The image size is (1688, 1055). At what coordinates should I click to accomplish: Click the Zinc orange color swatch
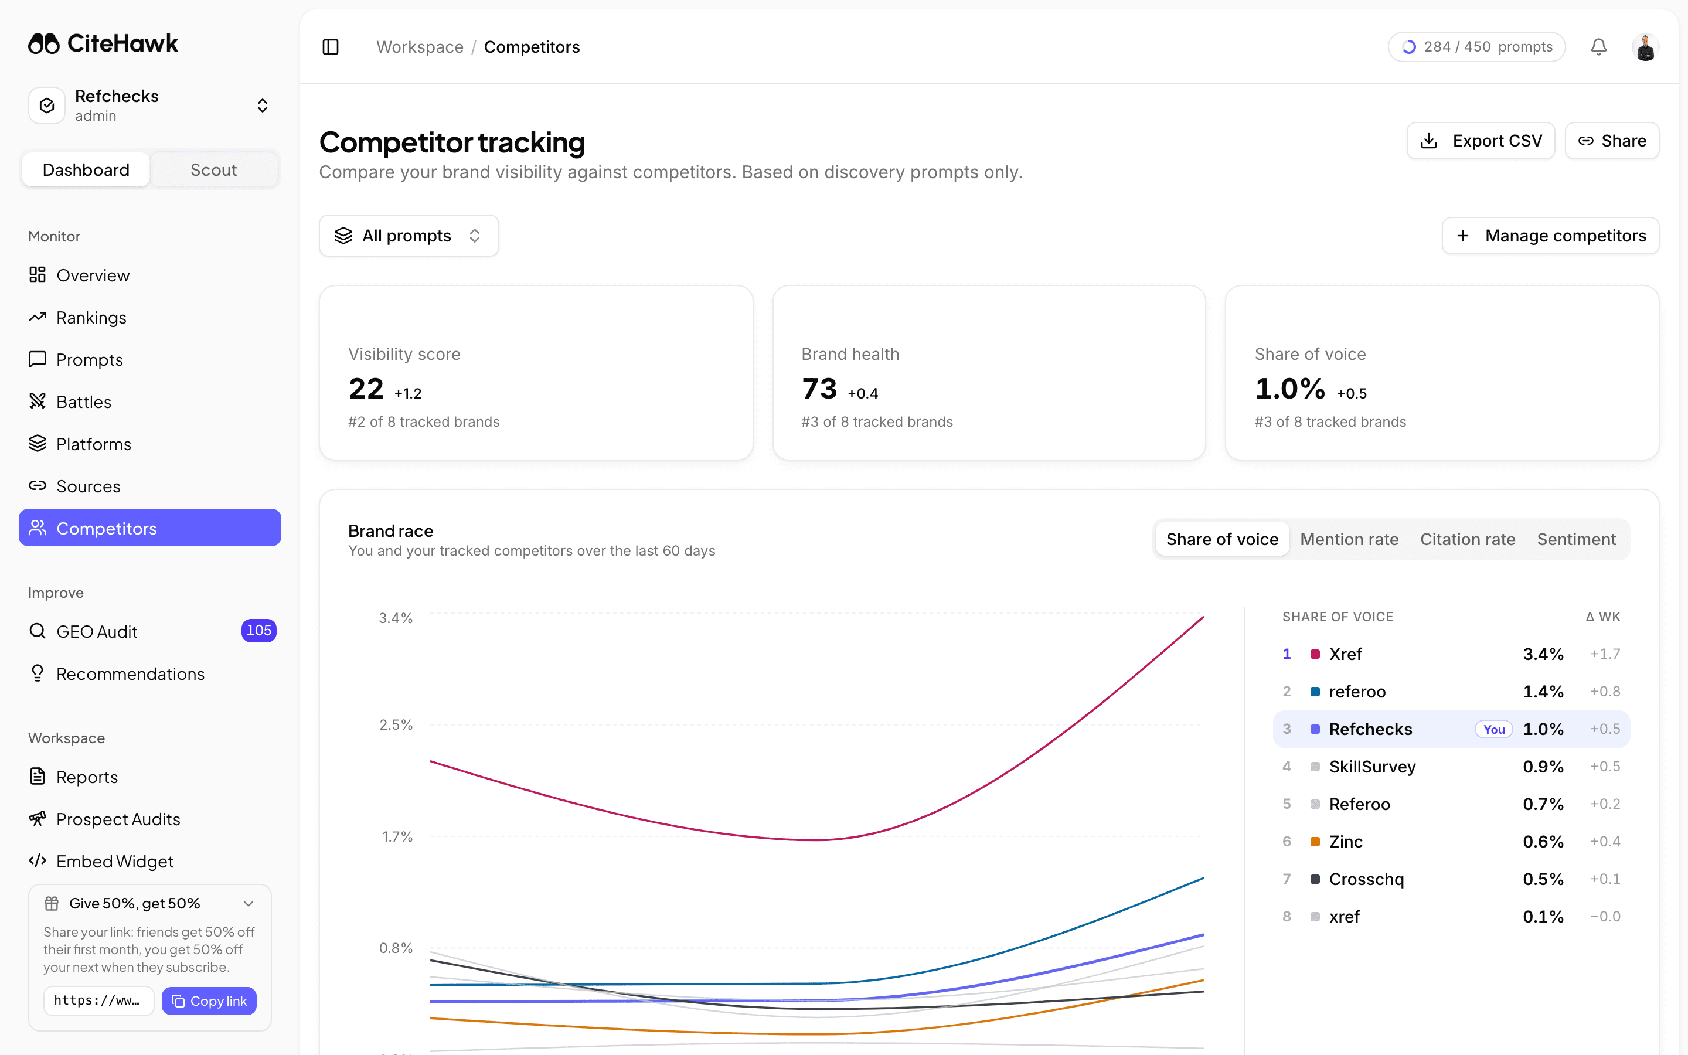coord(1315,842)
